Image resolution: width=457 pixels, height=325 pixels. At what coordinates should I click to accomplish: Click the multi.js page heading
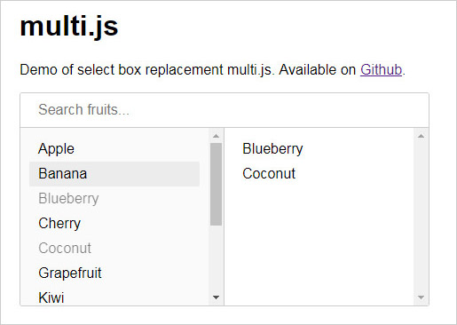(69, 27)
